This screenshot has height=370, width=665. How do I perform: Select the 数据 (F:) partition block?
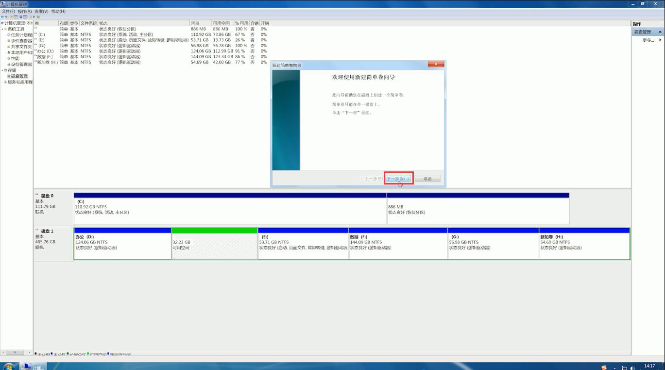(398, 244)
